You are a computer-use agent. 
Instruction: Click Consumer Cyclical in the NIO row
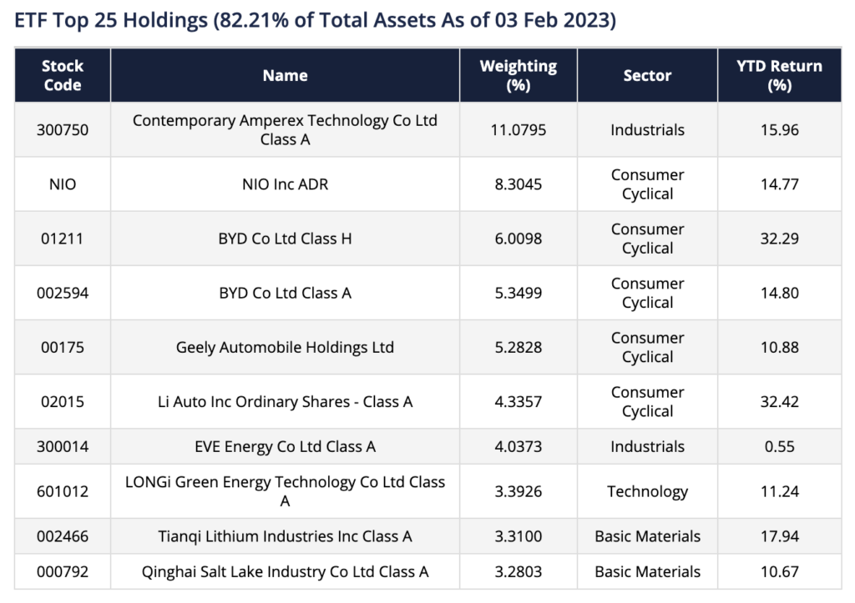pyautogui.click(x=647, y=184)
